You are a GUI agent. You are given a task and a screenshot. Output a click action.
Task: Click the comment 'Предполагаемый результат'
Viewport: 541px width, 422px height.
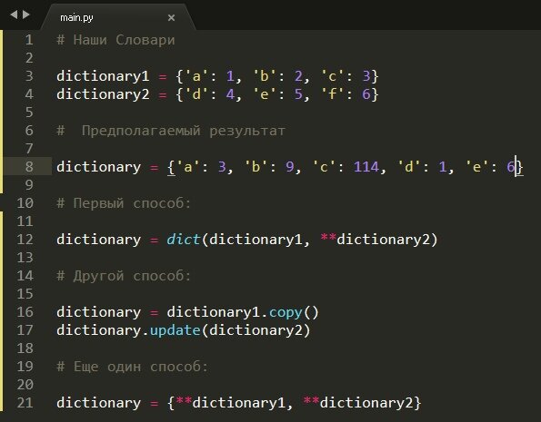184,131
